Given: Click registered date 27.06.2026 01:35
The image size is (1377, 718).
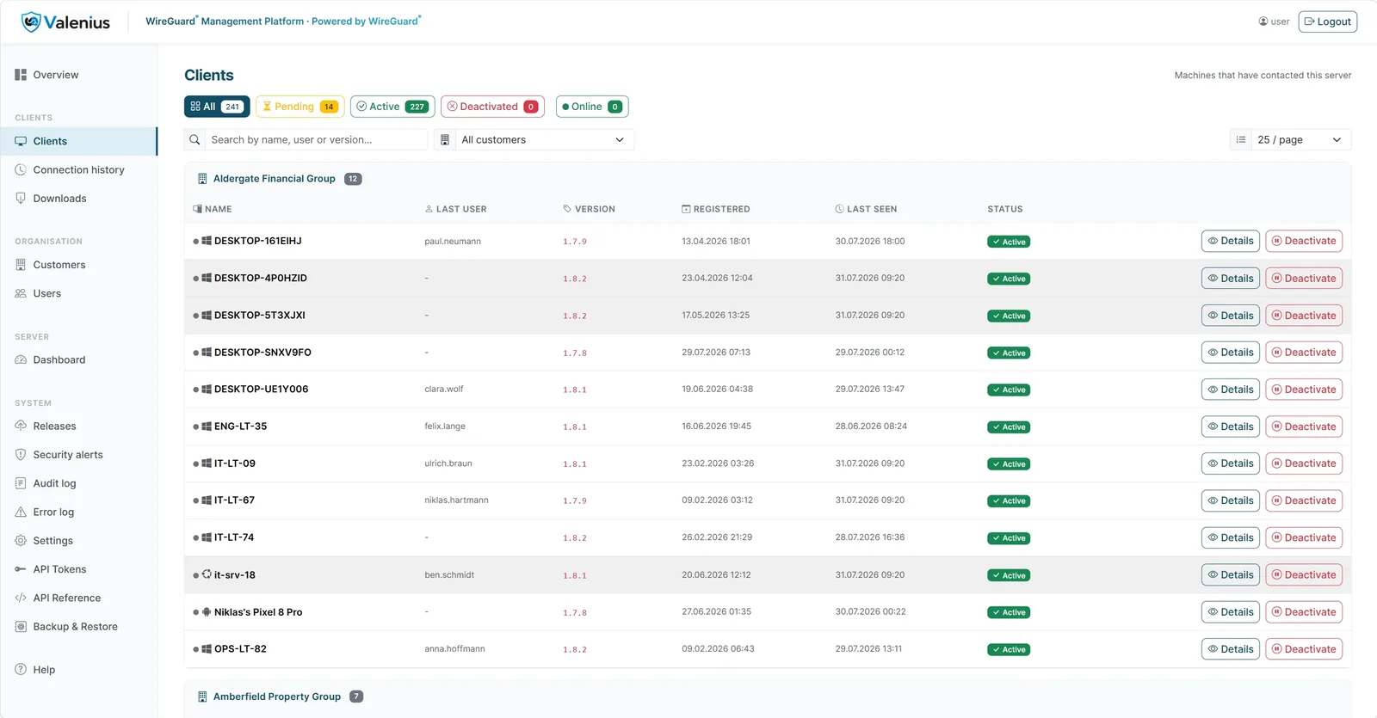Looking at the screenshot, I should click(716, 612).
